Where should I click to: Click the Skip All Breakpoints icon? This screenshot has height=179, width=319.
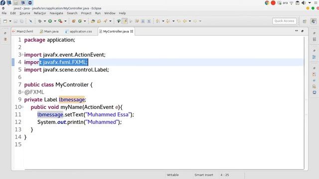tap(30, 21)
